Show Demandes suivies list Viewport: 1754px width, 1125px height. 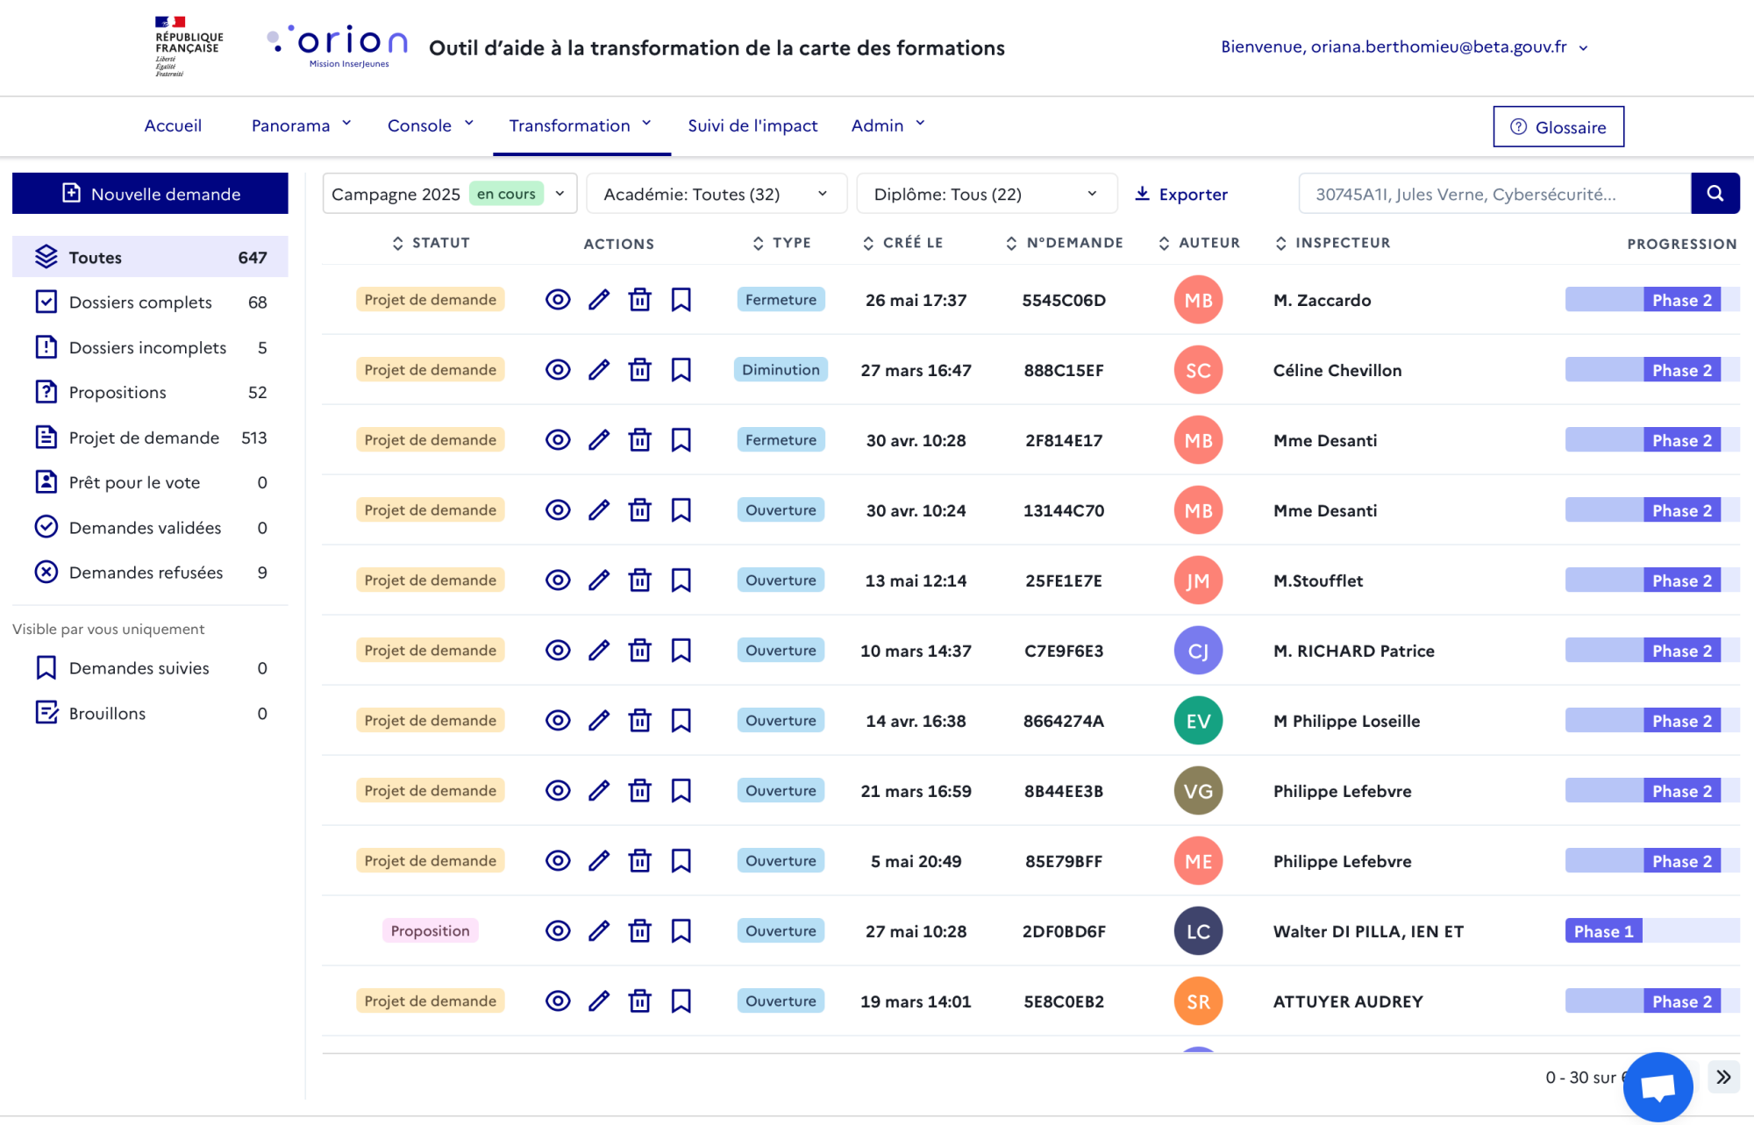(x=150, y=668)
